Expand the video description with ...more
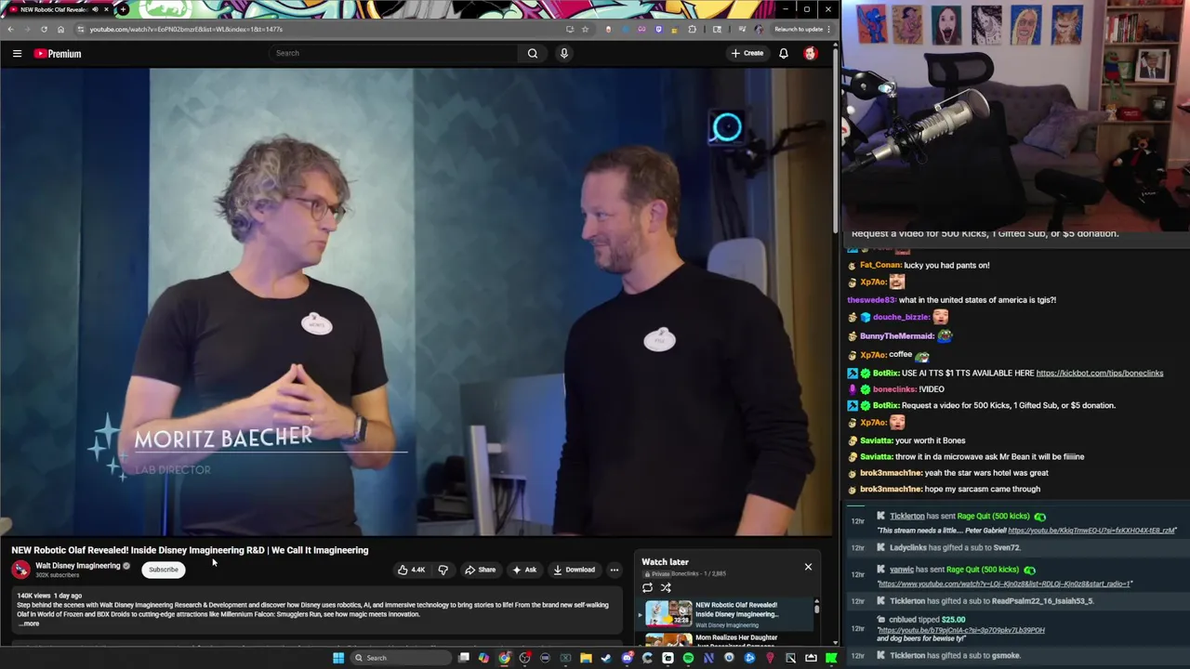This screenshot has width=1190, height=669. pos(30,623)
